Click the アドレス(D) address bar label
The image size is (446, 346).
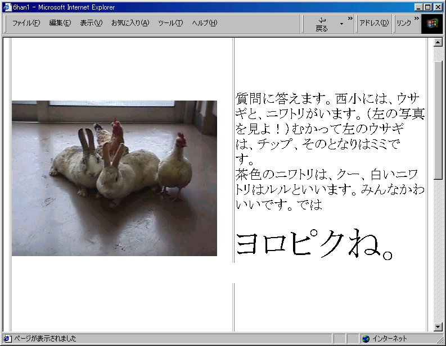pos(374,23)
